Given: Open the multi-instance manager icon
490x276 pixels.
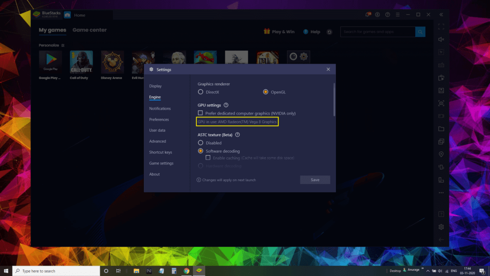Looking at the screenshot, I should tap(441, 142).
